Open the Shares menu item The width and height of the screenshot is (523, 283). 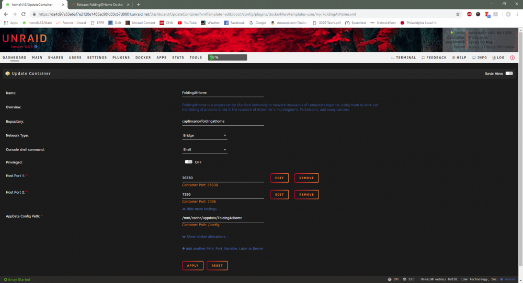tap(55, 57)
